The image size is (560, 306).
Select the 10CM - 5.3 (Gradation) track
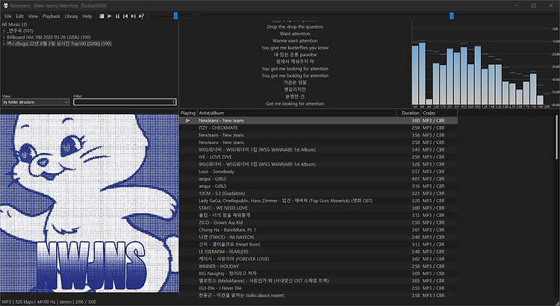tap(318, 193)
